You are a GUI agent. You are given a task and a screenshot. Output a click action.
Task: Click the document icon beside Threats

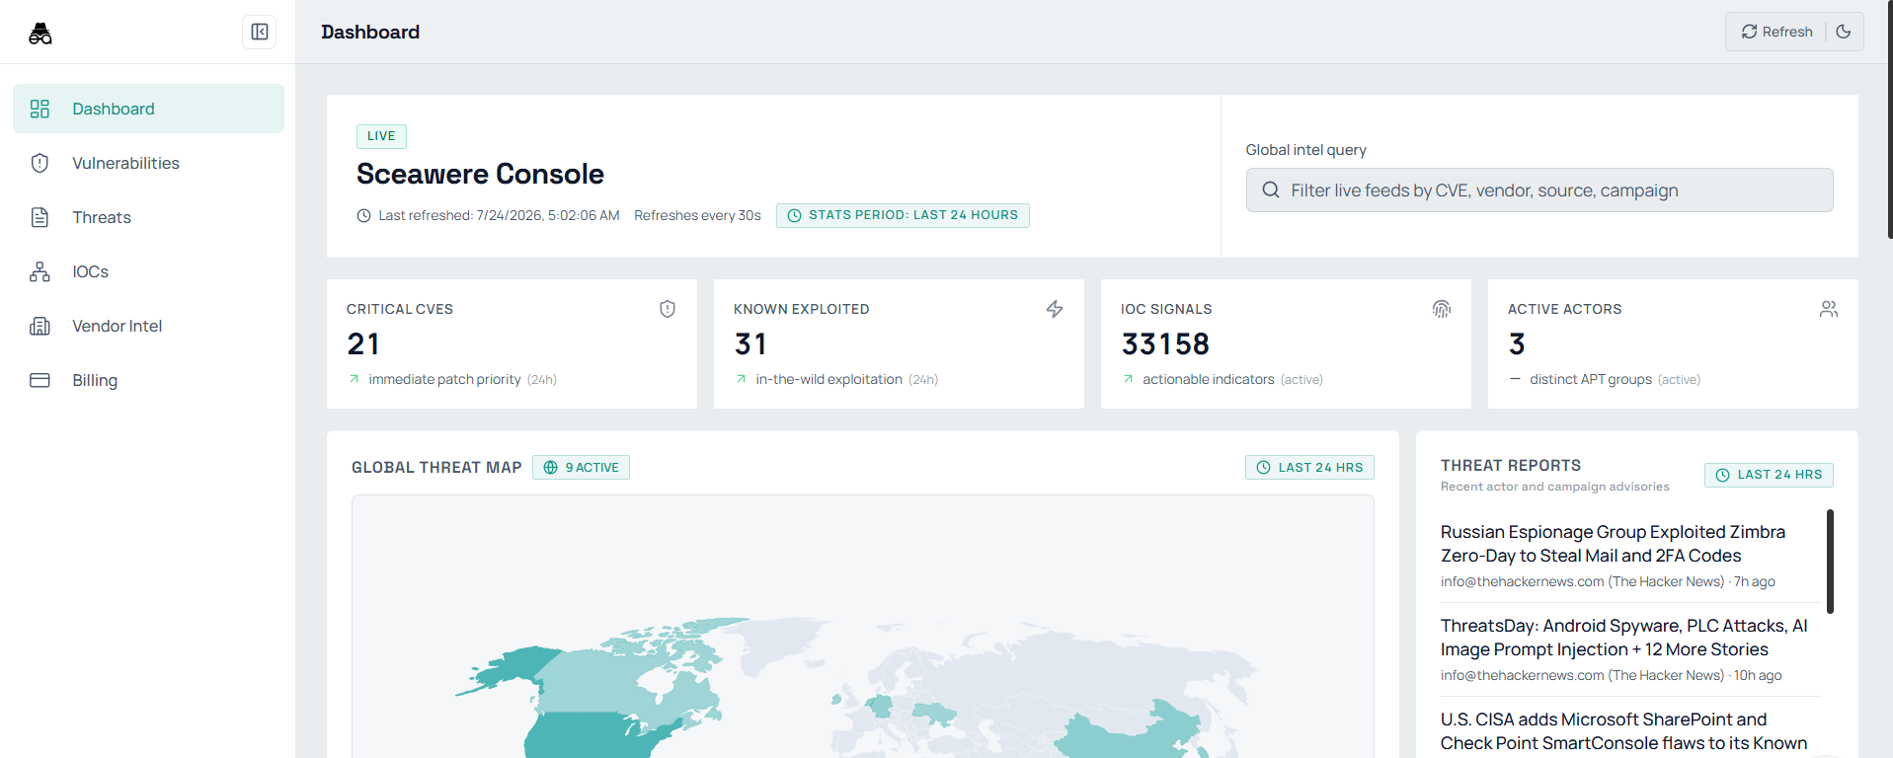point(39,217)
